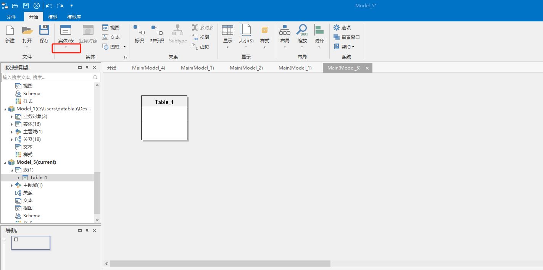The width and height of the screenshot is (543, 270).
Task: Insert an 实体/表 entity using its icon
Action: point(66,30)
